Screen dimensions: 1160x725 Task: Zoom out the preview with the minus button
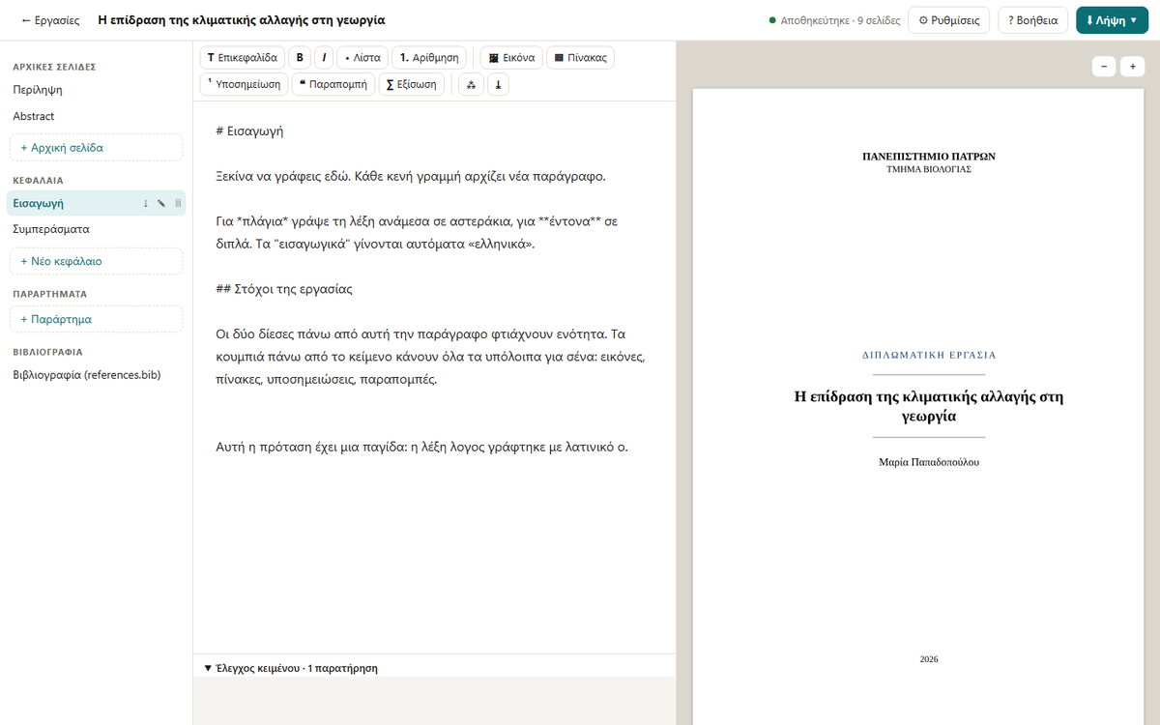tap(1104, 66)
